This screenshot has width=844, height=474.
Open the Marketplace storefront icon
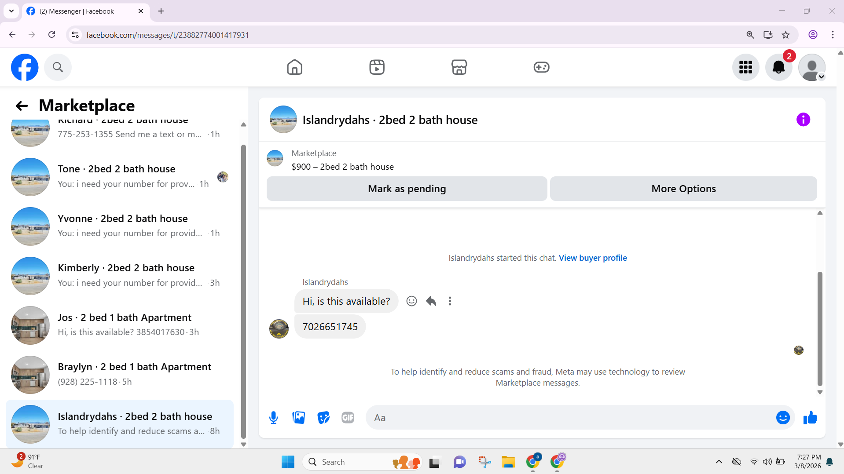(x=459, y=67)
